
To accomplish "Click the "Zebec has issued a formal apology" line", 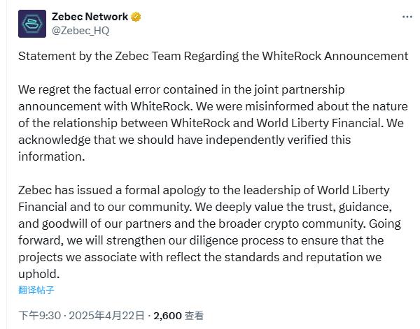I will [x=204, y=190].
